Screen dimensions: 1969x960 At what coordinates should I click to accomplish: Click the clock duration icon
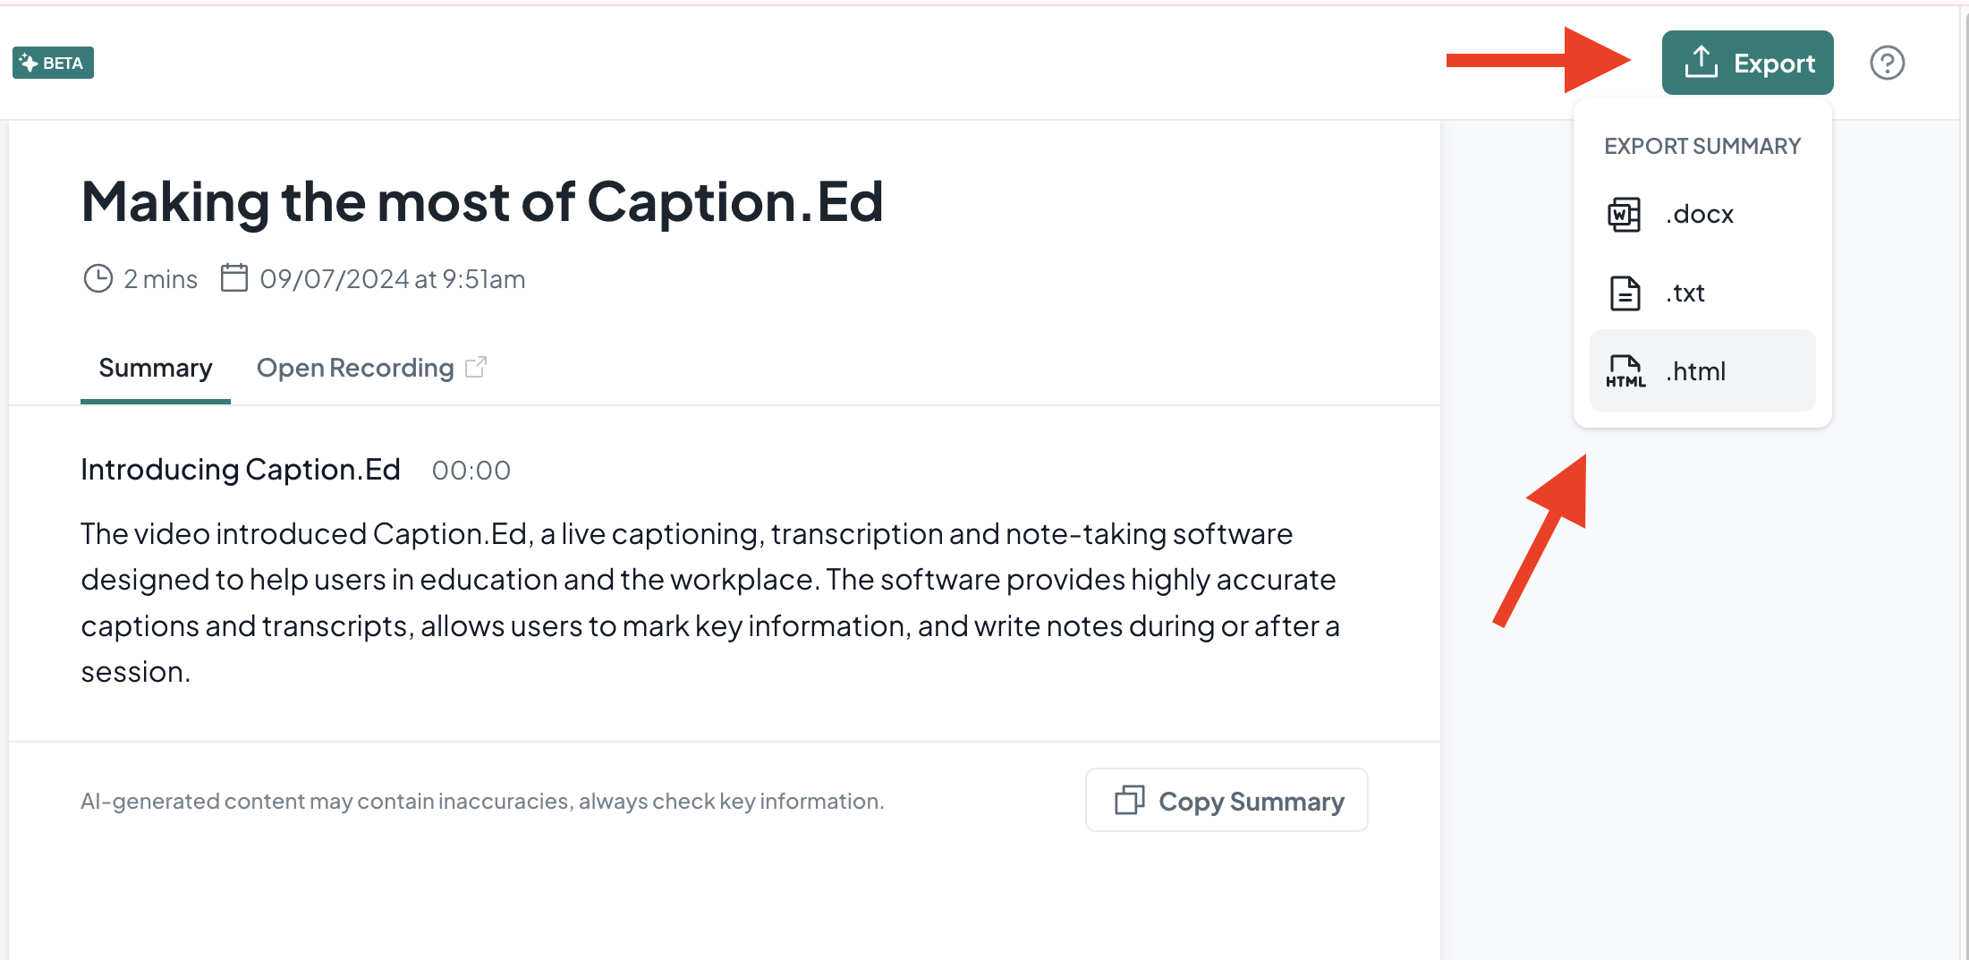point(98,278)
